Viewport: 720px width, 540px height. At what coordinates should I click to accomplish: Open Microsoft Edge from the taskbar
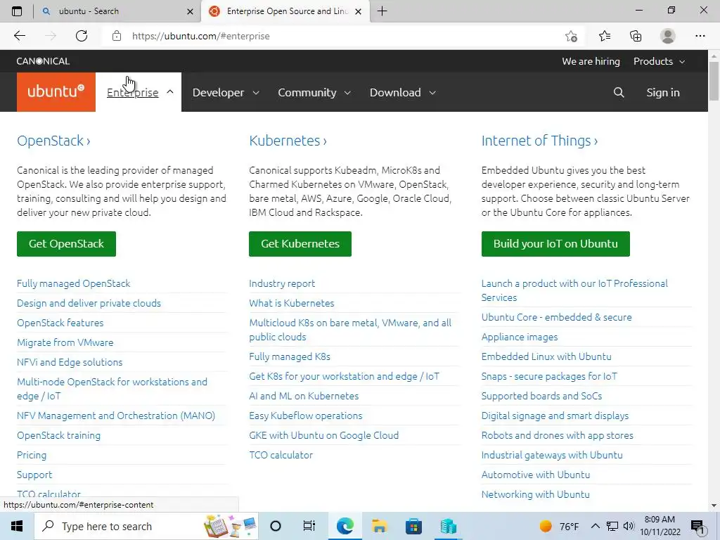[345, 526]
